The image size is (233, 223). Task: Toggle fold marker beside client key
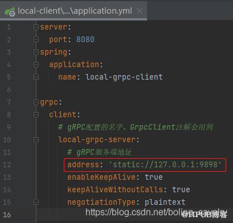[36, 115]
